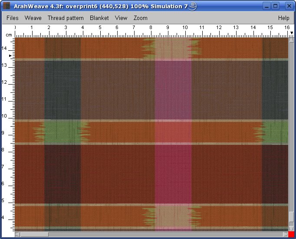Click the horizontal scrollbar left arrow
Image resolution: width=296 pixels, height=239 pixels.
(17, 234)
